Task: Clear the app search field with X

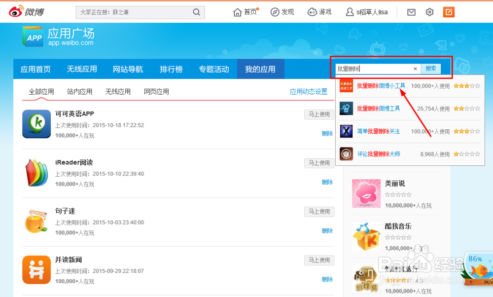Action: click(x=415, y=69)
